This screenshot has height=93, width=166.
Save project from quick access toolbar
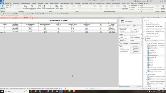point(3,13)
